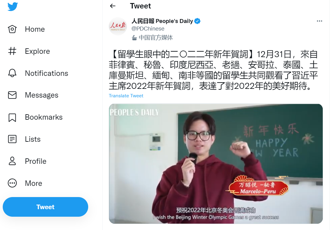Click the People's Daily profile avatar
This screenshot has height=230, width=330.
[x=118, y=26]
